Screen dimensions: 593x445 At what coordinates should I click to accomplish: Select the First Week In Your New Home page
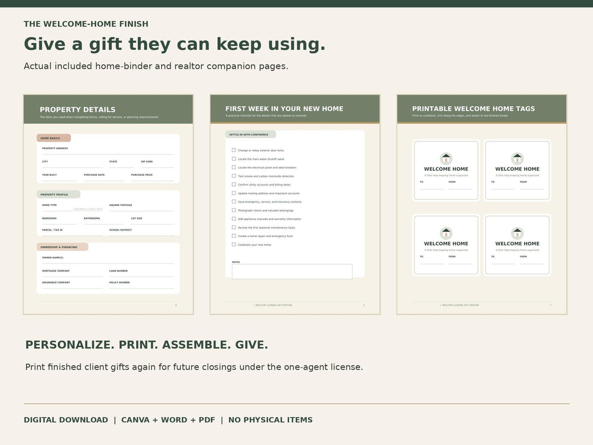coord(295,205)
